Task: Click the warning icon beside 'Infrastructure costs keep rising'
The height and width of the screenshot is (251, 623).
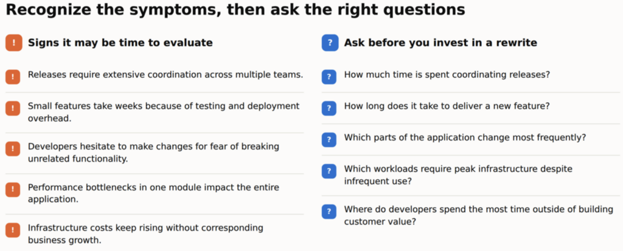Action: 13,230
